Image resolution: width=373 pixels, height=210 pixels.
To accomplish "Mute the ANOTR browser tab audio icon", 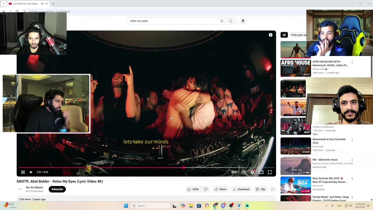I will [x=42, y=4].
